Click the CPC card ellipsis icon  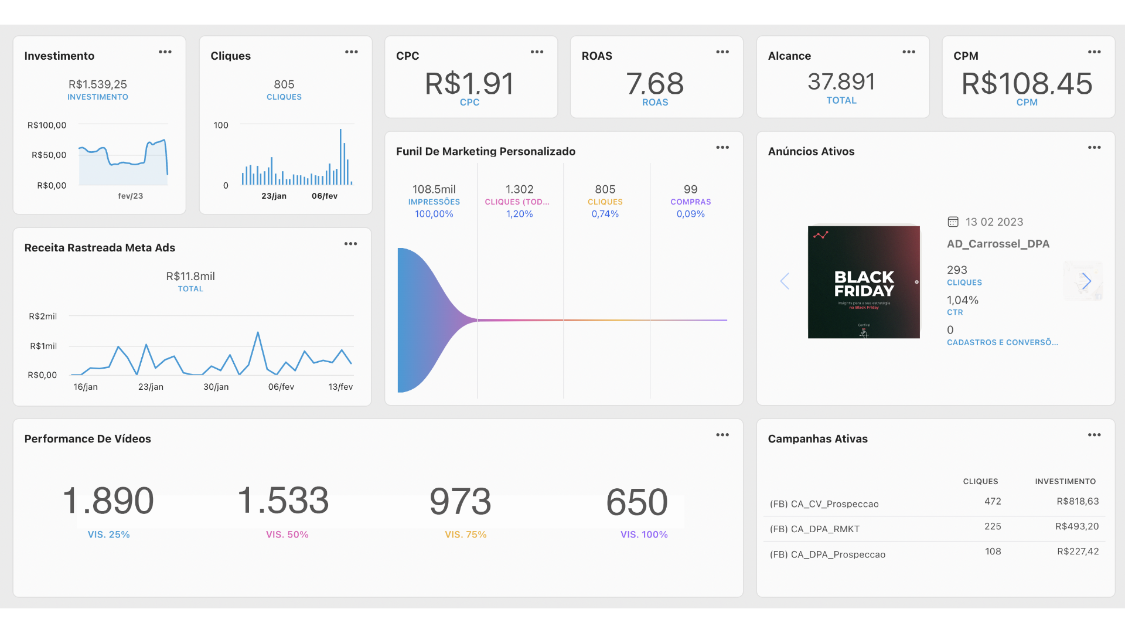click(x=537, y=52)
